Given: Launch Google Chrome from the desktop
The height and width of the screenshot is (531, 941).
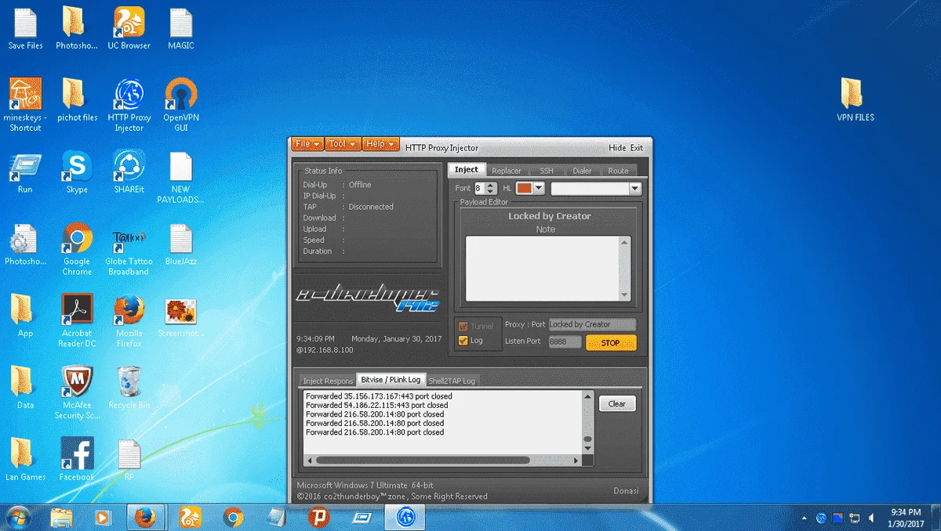Looking at the screenshot, I should point(77,249).
